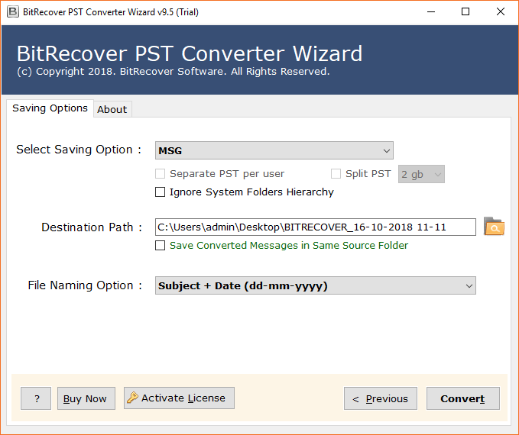
Task: Click the folder browse icon beside Destination Path
Action: (x=494, y=227)
